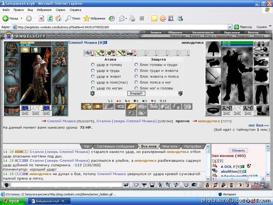Click the send message arrow icon

click(126, 185)
